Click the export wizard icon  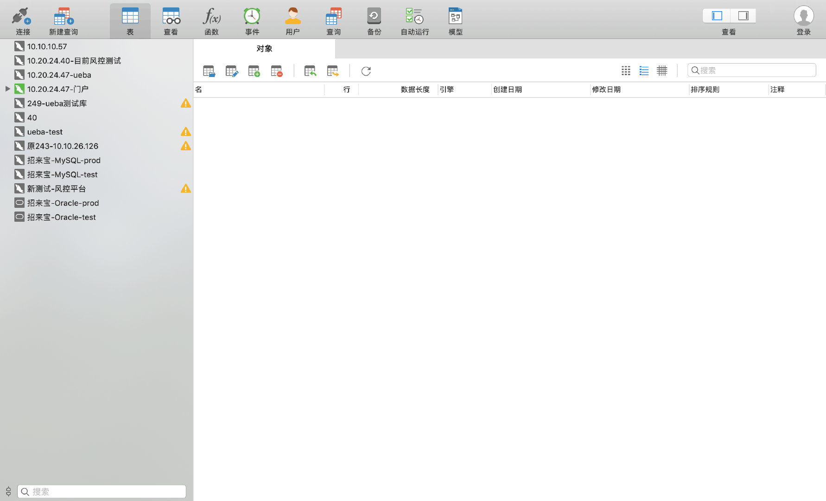point(333,71)
